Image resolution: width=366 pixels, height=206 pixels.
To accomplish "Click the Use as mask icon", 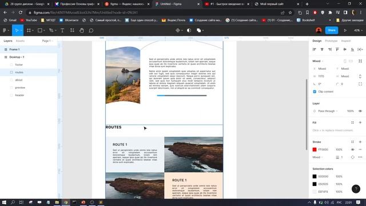I will [x=189, y=30].
